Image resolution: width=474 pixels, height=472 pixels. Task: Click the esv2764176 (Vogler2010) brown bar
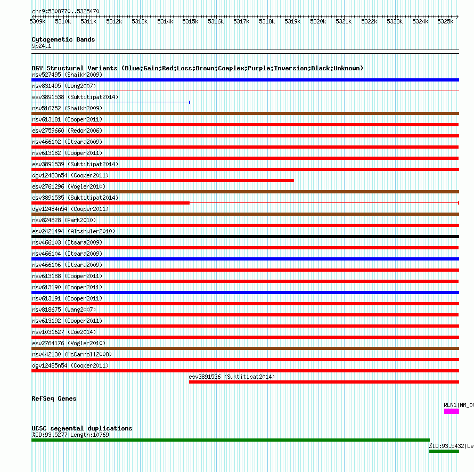245,348
